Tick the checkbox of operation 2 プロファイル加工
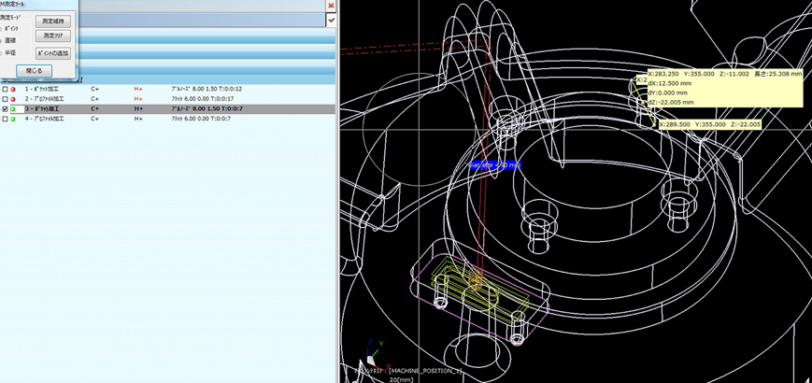This screenshot has height=383, width=812. click(x=5, y=99)
